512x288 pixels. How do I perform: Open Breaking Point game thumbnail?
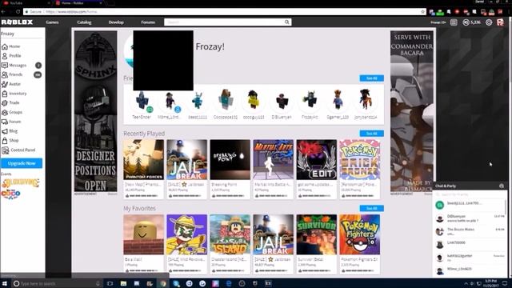230,160
